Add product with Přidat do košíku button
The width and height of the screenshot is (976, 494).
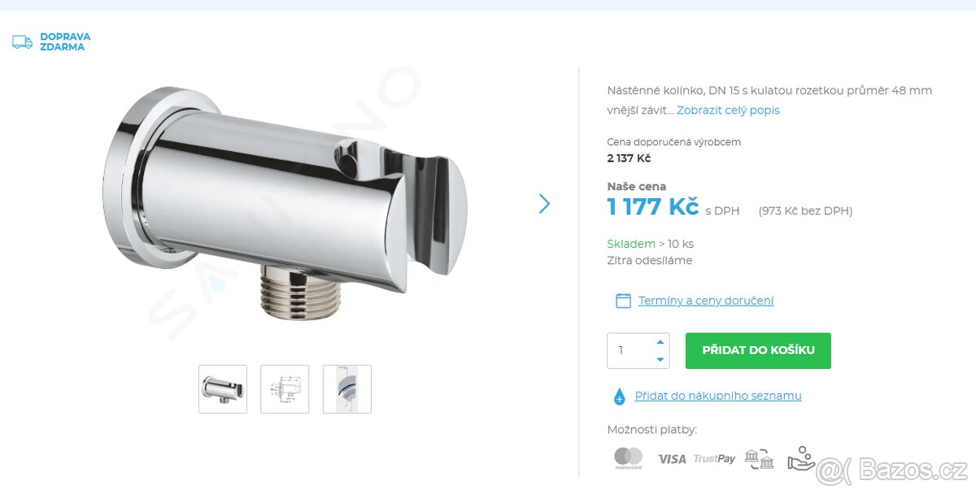click(758, 350)
